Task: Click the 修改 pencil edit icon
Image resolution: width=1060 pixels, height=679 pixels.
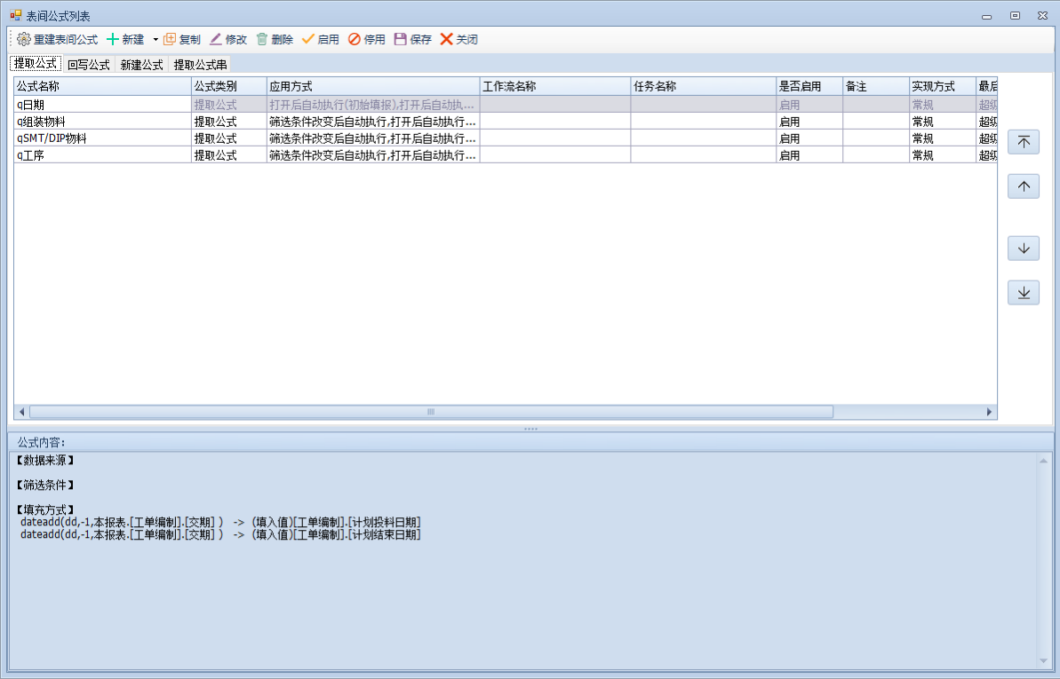Action: click(x=216, y=40)
